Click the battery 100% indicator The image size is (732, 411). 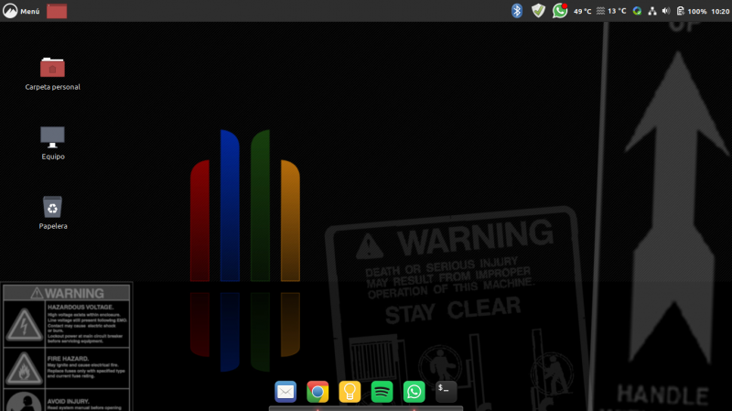[x=692, y=11]
